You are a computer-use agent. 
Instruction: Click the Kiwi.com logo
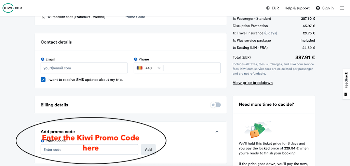pyautogui.click(x=12, y=8)
